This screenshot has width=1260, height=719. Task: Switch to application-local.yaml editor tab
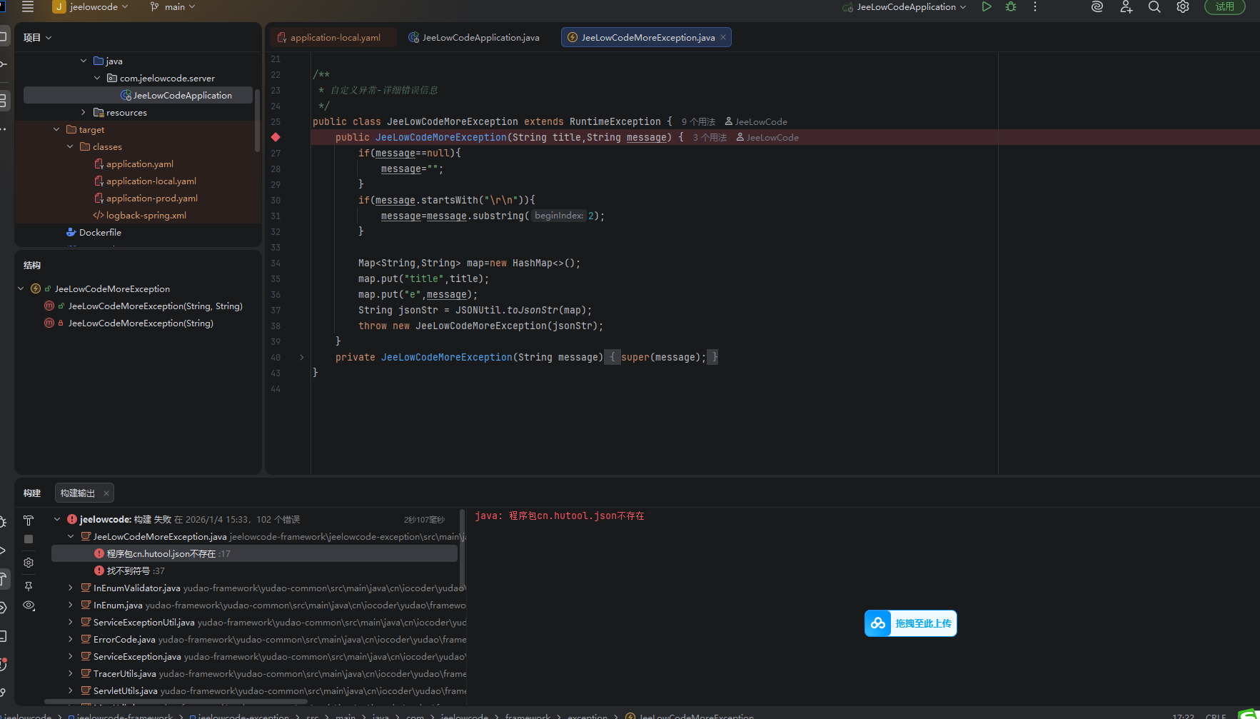tap(335, 38)
